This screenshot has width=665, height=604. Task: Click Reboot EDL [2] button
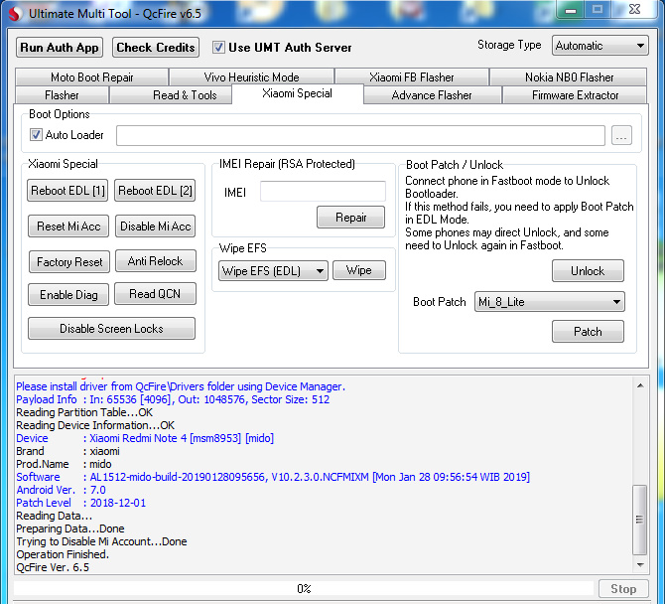155,191
